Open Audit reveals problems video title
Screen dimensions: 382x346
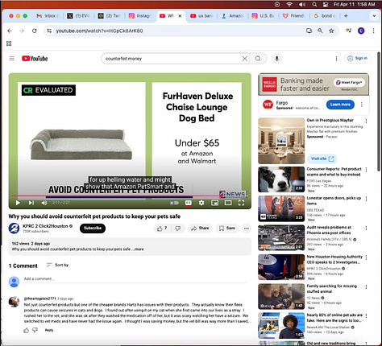click(x=329, y=230)
